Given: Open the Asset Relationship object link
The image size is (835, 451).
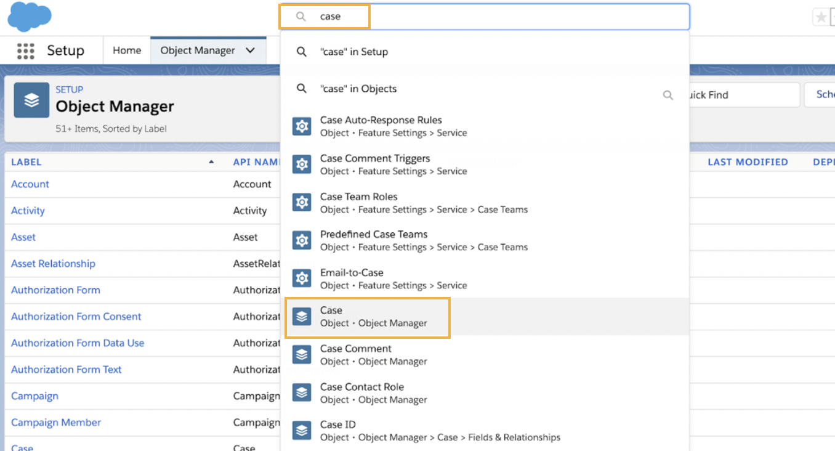Looking at the screenshot, I should (x=53, y=264).
